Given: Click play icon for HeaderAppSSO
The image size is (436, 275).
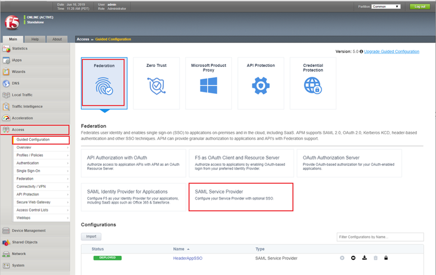Looking at the screenshot, I should [342, 258].
